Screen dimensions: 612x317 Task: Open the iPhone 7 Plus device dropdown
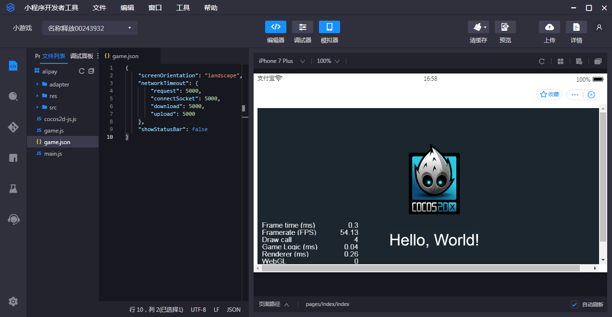point(282,61)
